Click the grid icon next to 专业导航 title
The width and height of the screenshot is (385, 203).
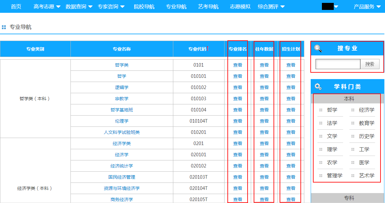pos(4,27)
